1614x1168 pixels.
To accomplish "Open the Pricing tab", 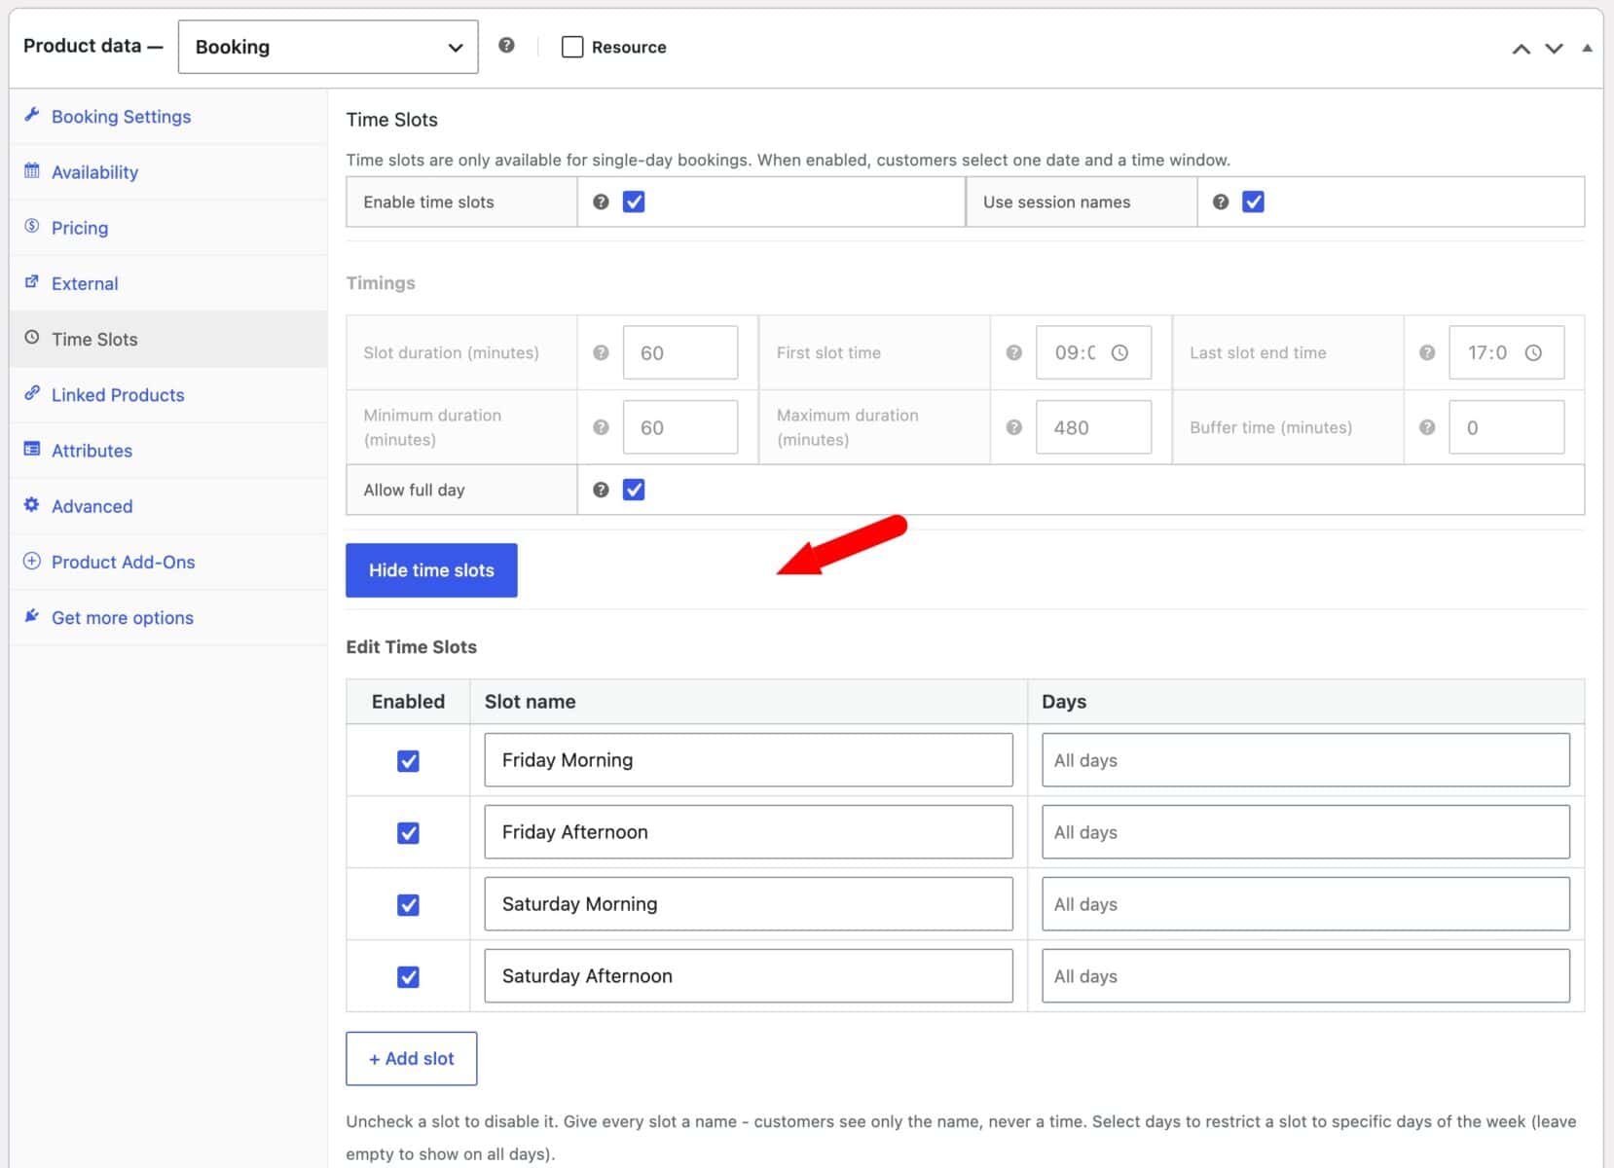I will [x=167, y=228].
